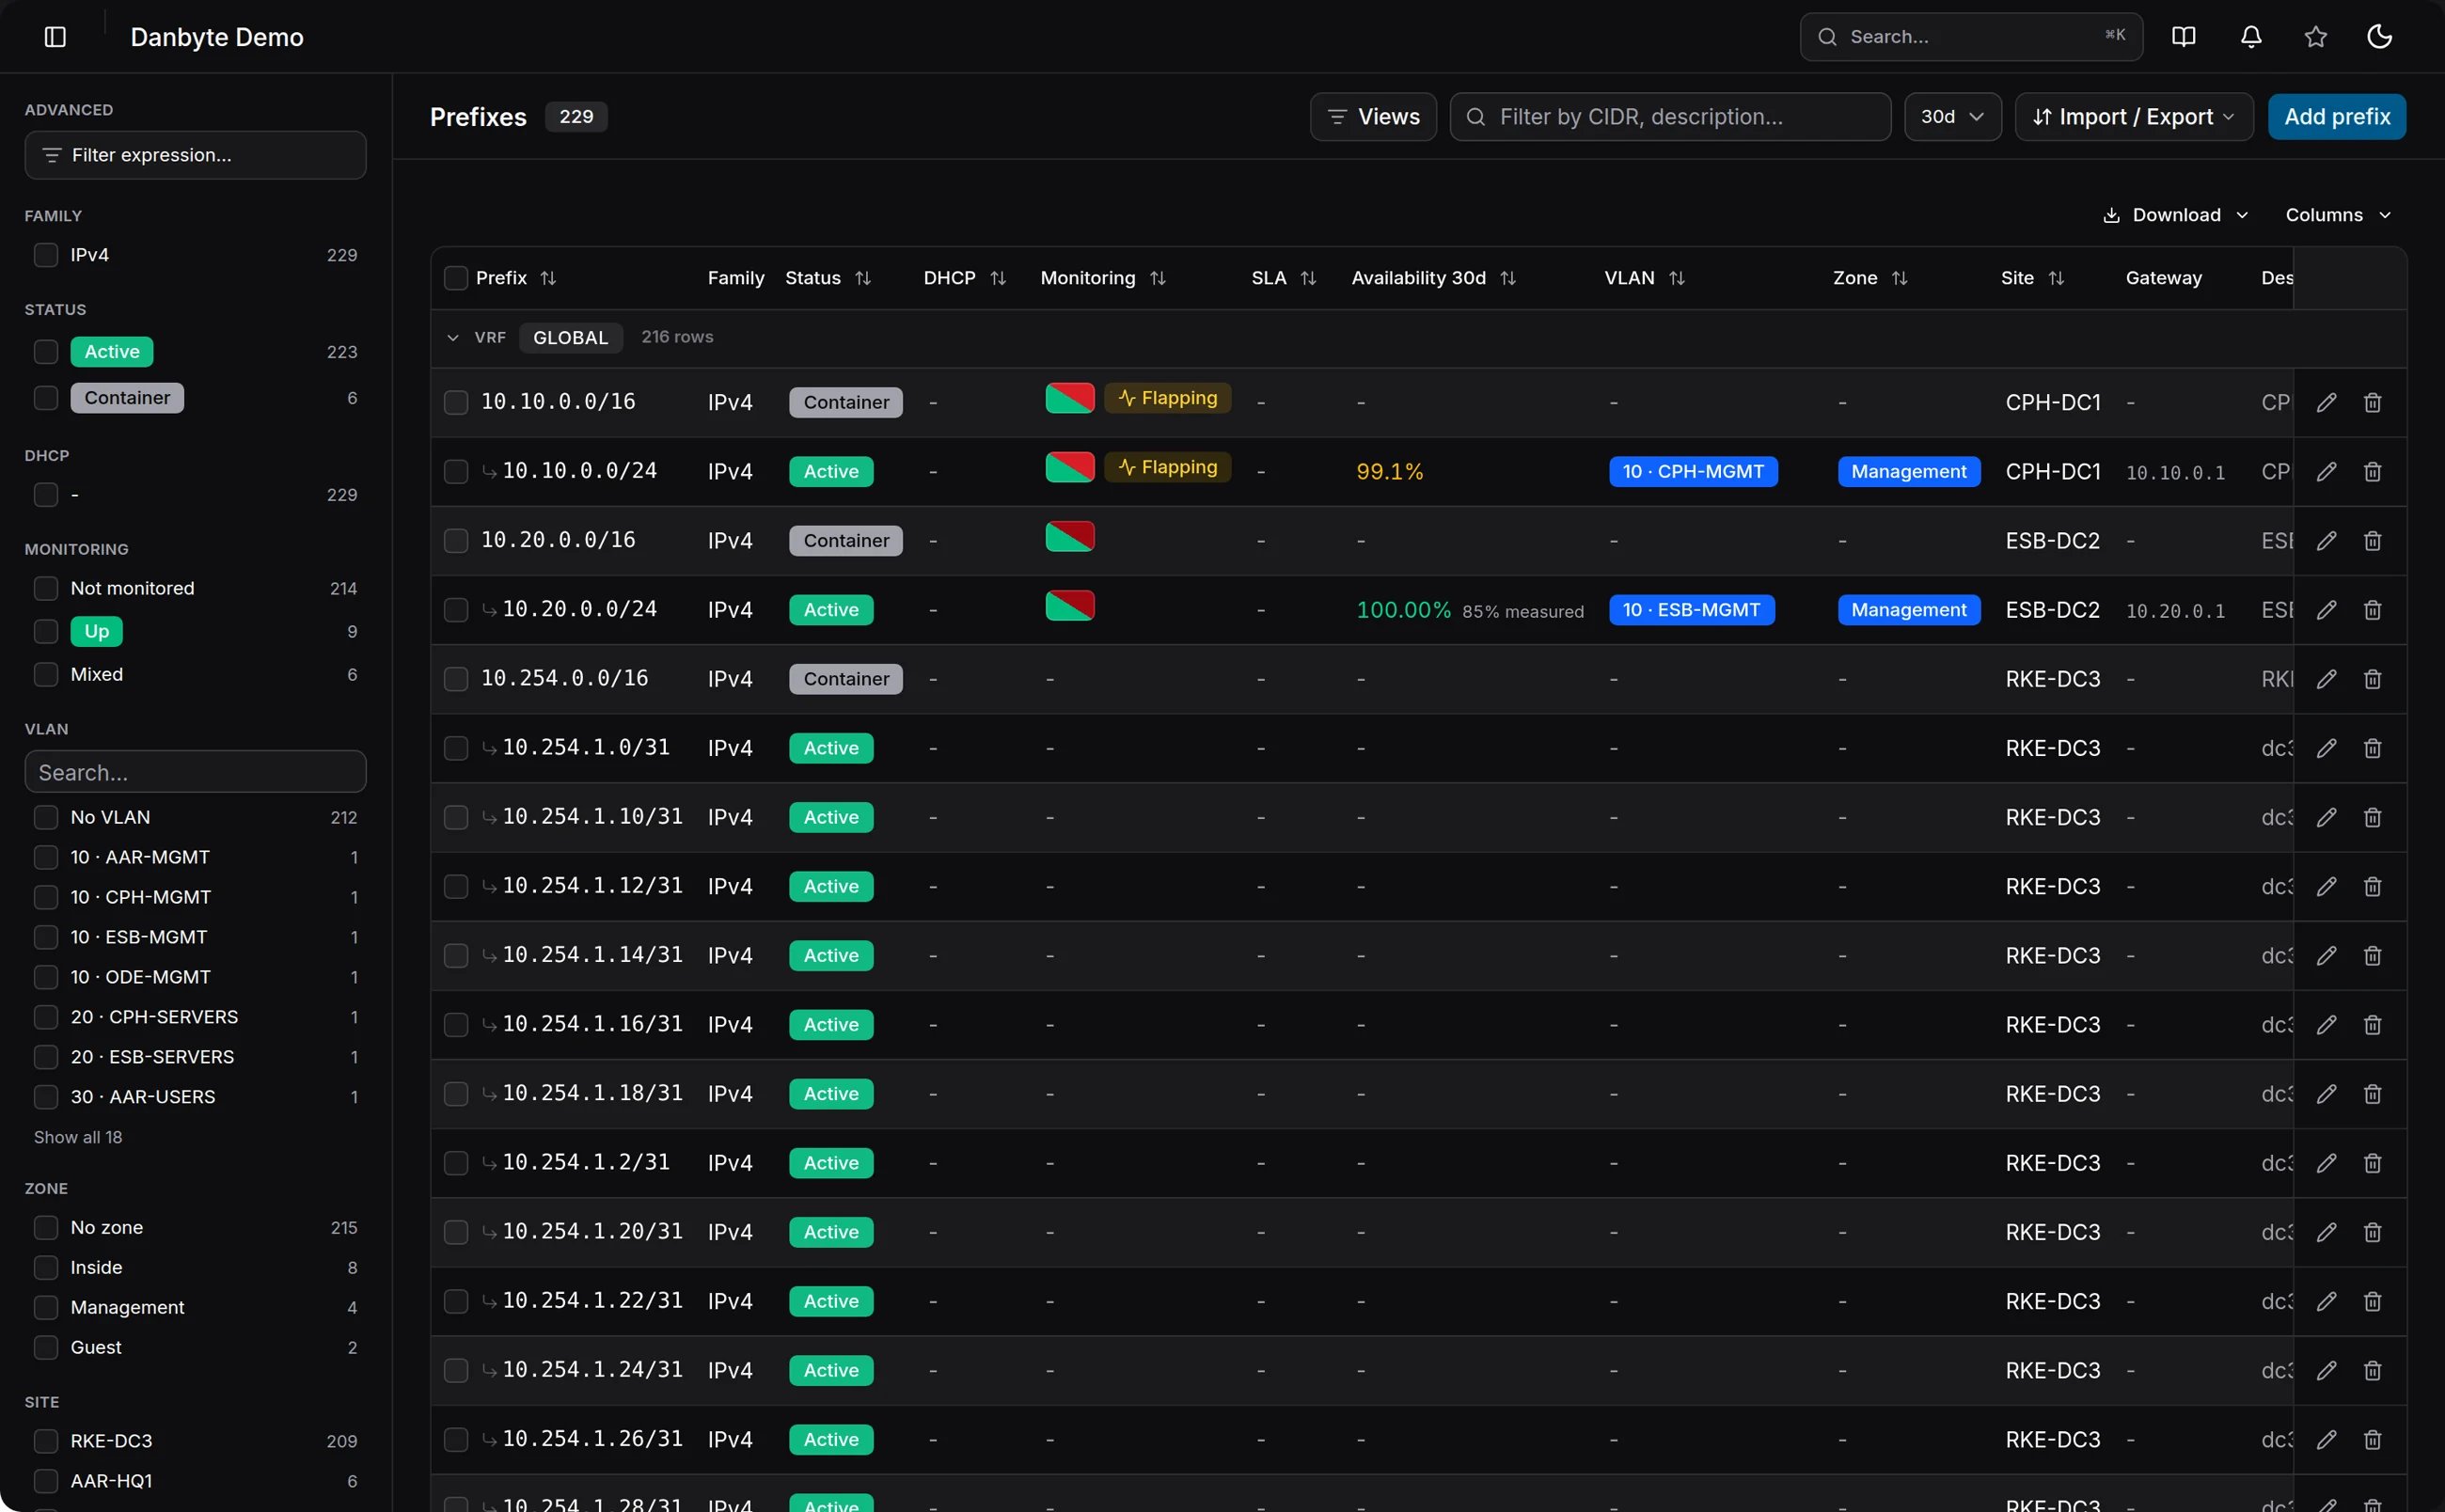The image size is (2445, 1512).
Task: Sort by Status column arrows
Action: click(x=863, y=278)
